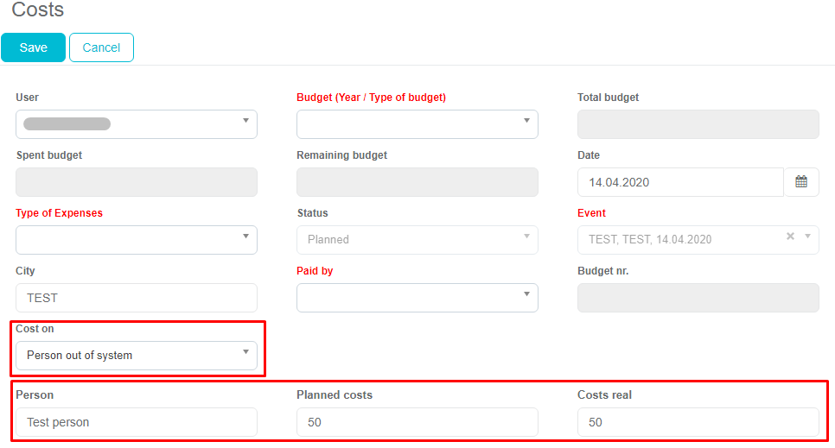Open the Status dropdown showing Planned

tap(417, 240)
